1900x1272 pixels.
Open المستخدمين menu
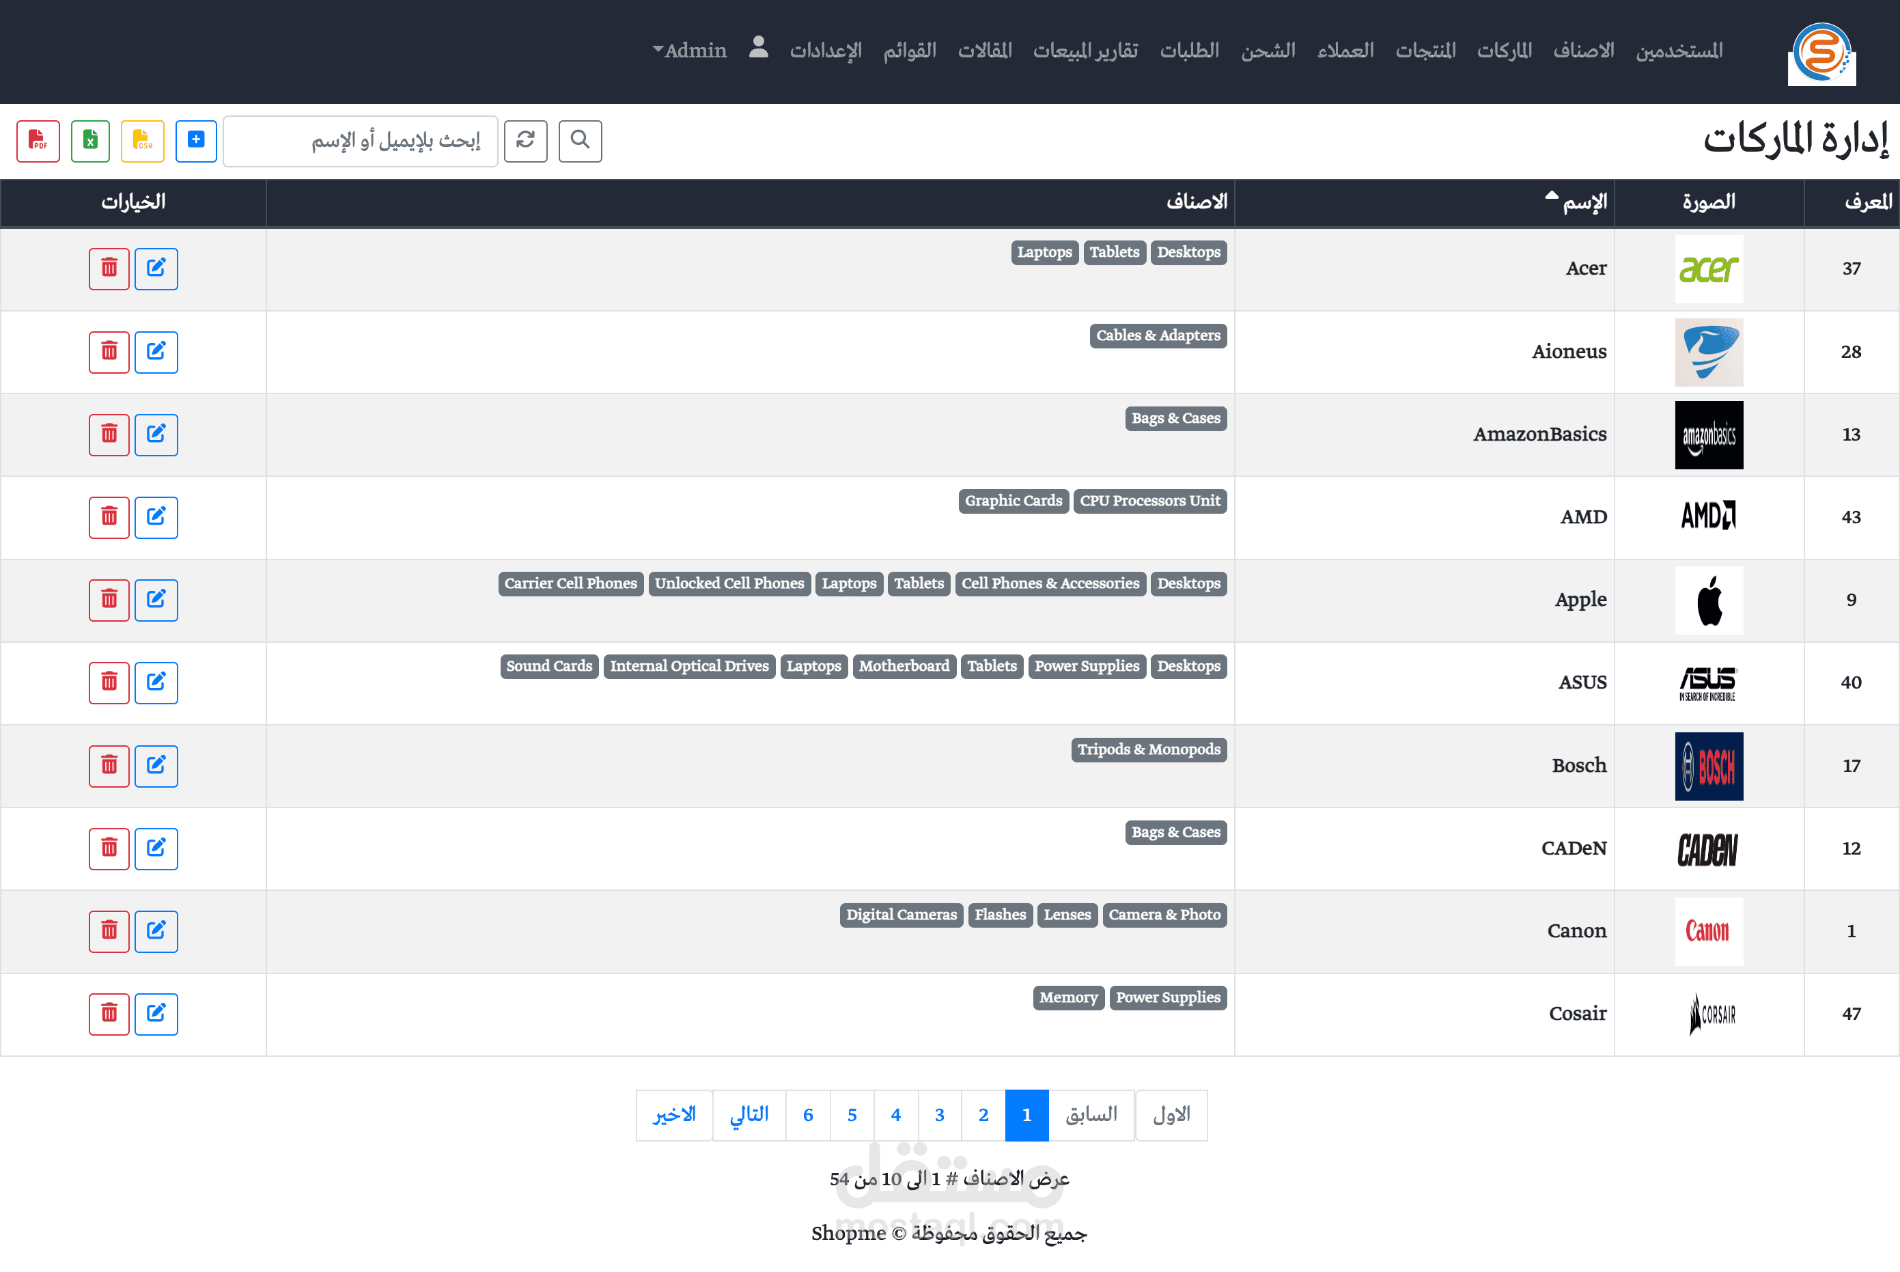tap(1679, 51)
